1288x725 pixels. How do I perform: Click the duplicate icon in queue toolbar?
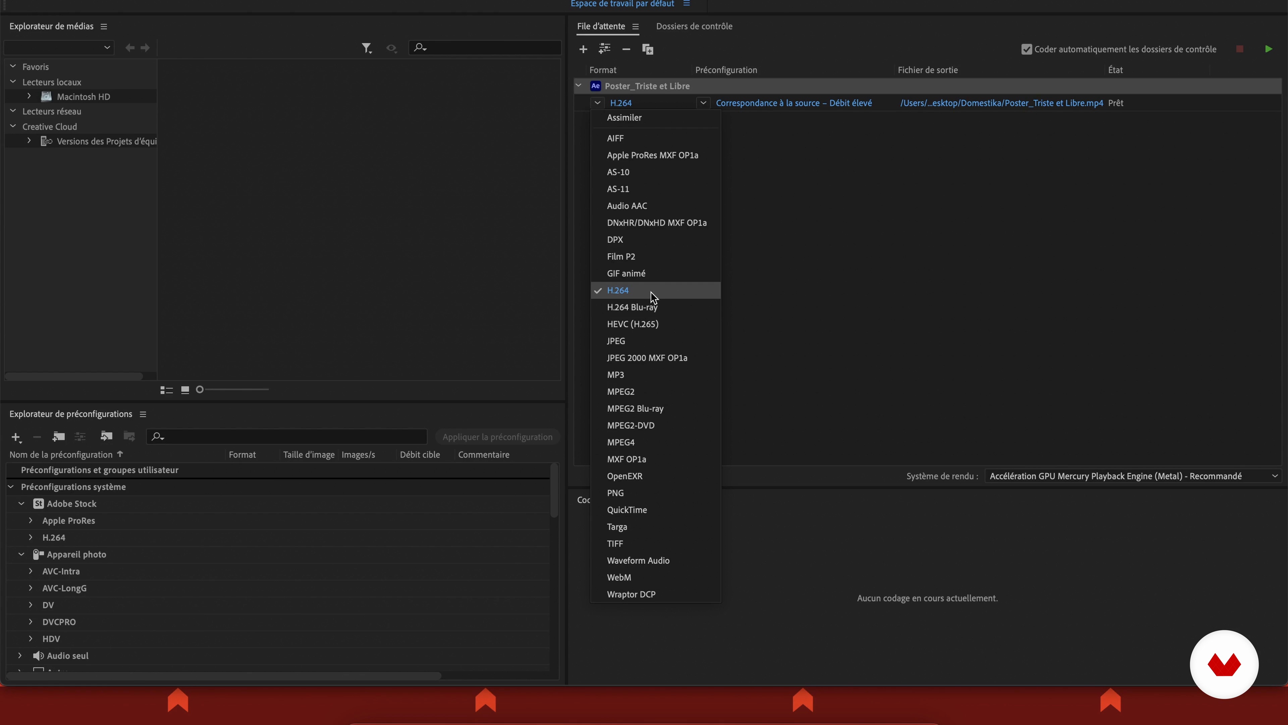click(x=647, y=49)
